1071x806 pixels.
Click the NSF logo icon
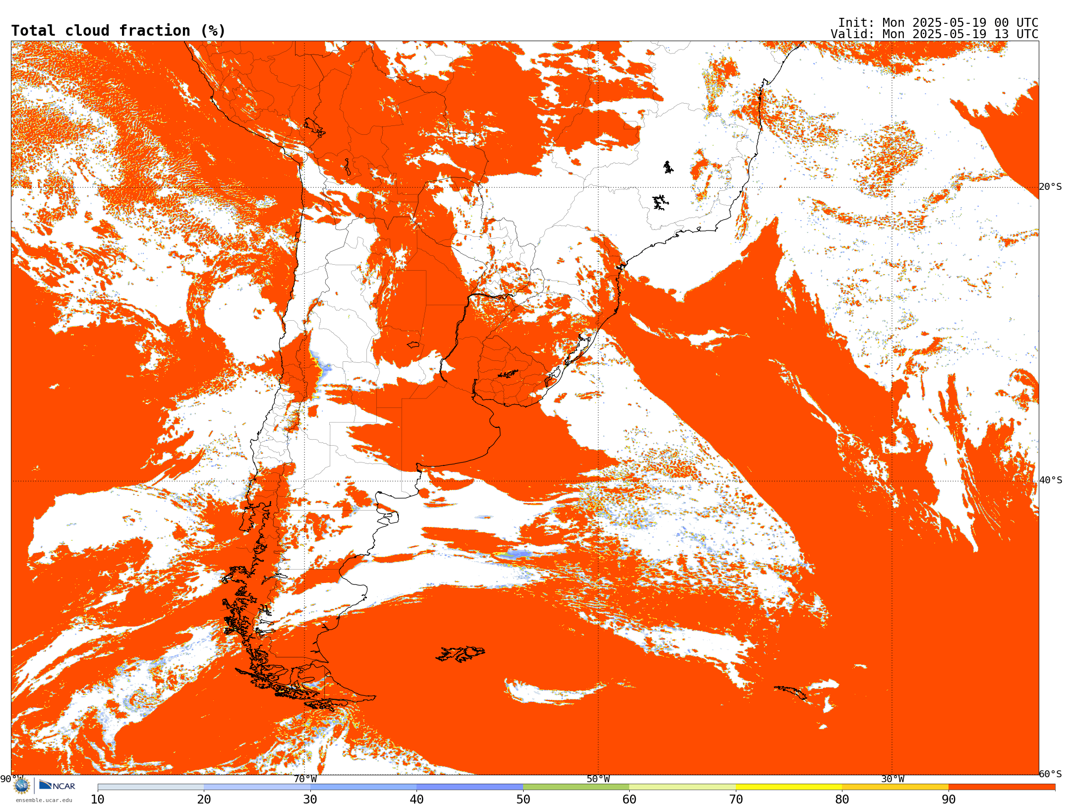pos(22,786)
